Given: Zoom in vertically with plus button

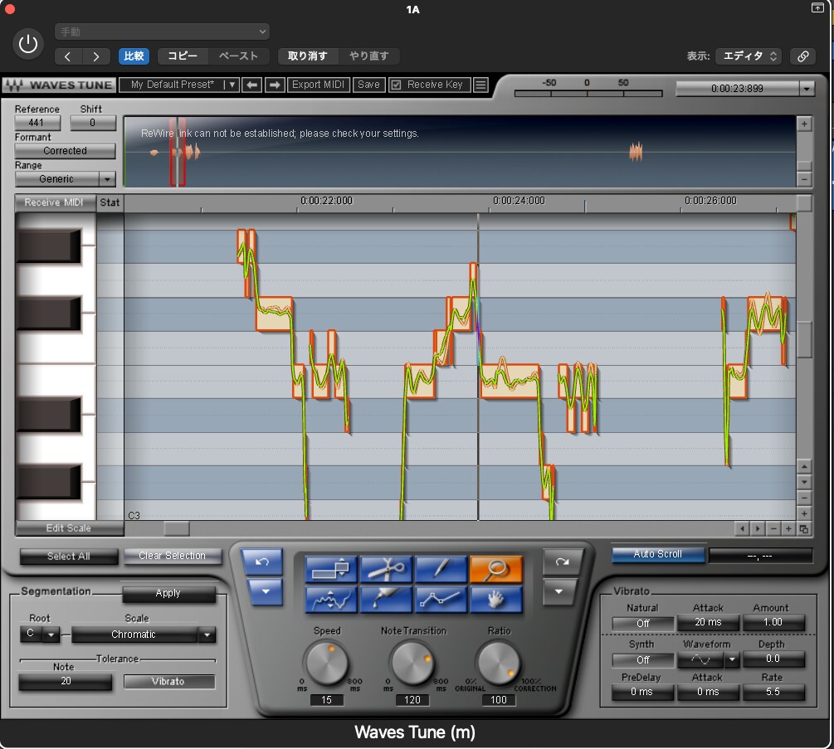Looking at the screenshot, I should (x=803, y=513).
